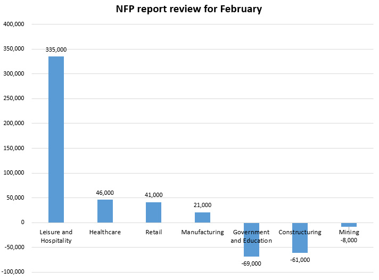Click the 41,000 data label
Viewport: 379px width, 280px height.
coord(153,195)
